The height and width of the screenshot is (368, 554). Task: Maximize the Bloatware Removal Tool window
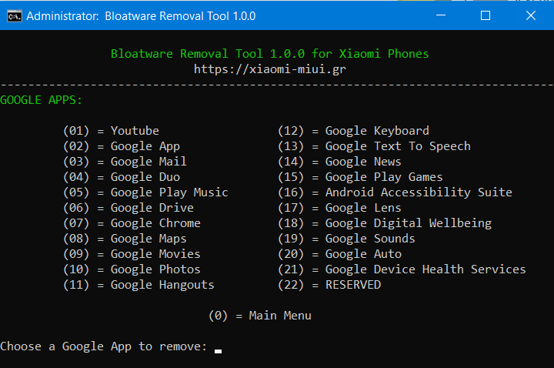486,15
